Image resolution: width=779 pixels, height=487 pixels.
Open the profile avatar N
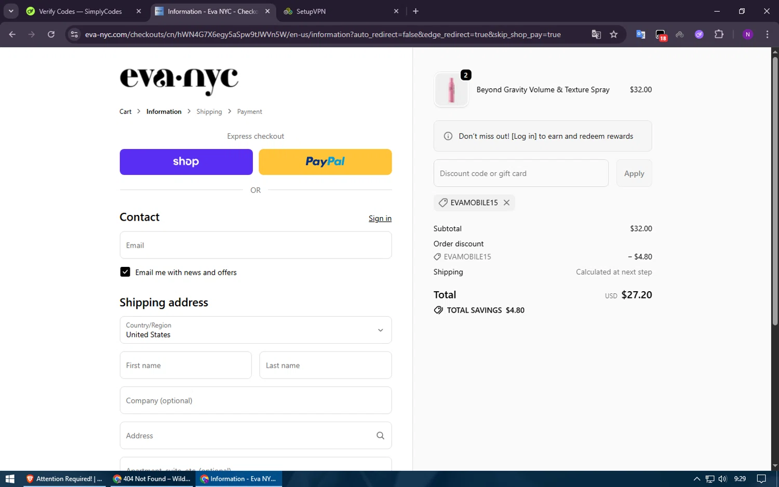(748, 34)
